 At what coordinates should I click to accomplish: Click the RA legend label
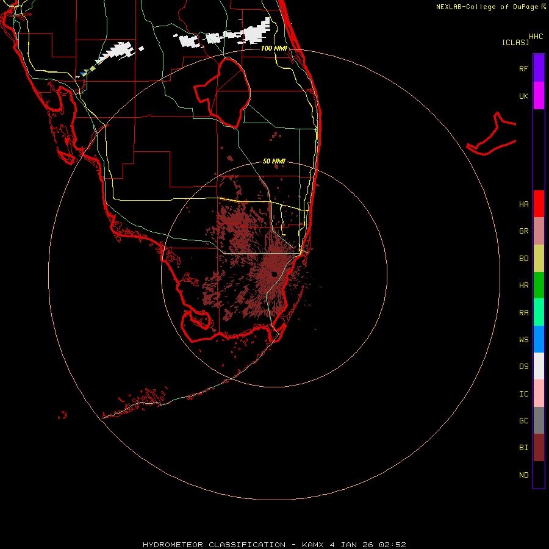coord(523,313)
